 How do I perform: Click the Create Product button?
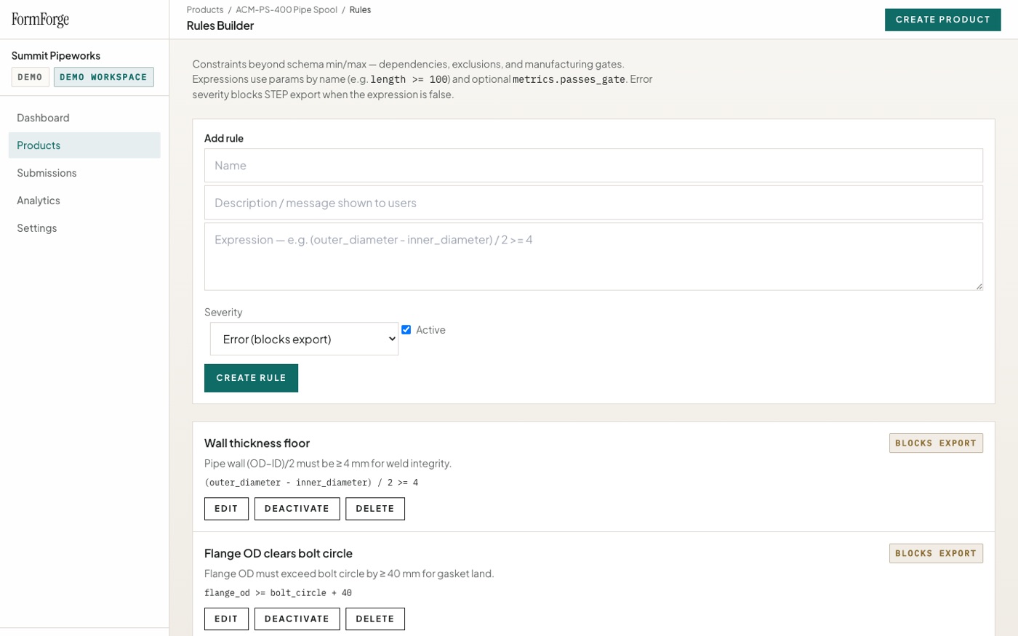coord(942,20)
